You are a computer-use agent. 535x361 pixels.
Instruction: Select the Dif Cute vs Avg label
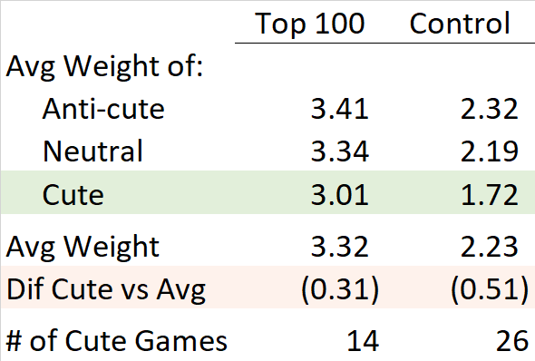(x=106, y=290)
